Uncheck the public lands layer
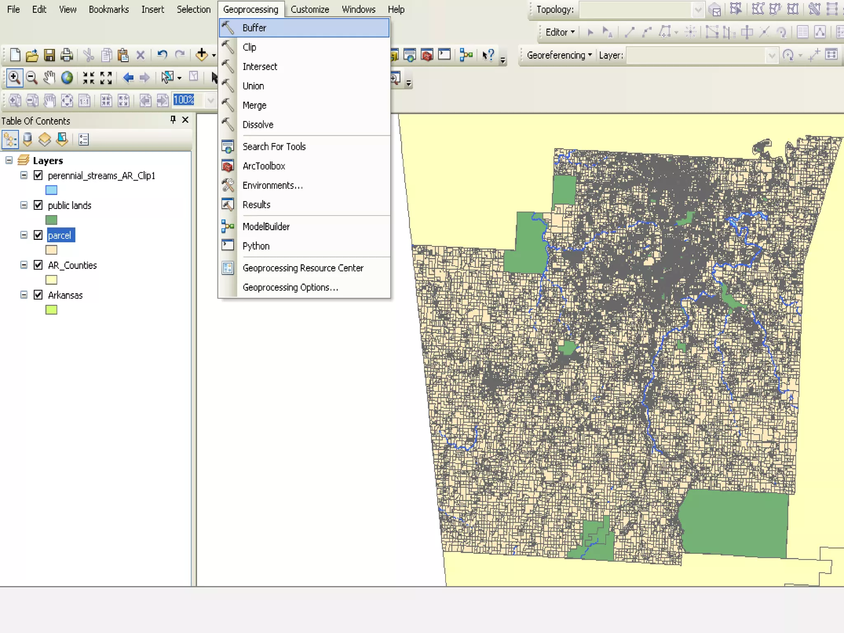The image size is (844, 633). 38,205
